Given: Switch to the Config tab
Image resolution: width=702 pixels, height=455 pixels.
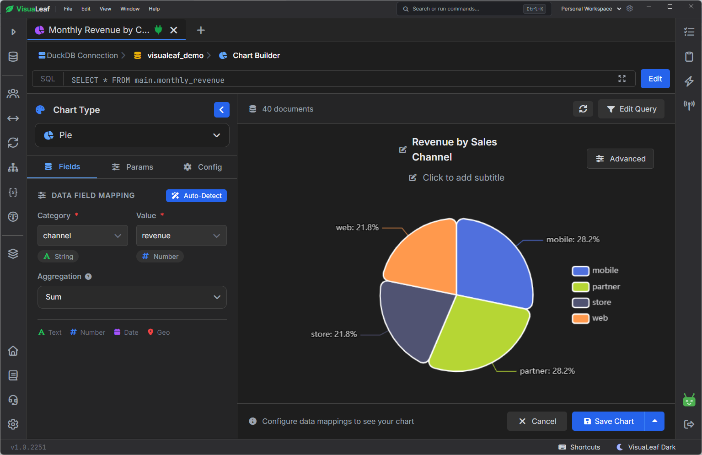Looking at the screenshot, I should point(203,167).
